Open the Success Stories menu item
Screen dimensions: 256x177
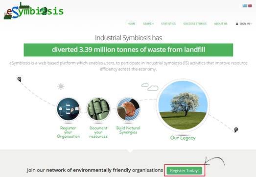(195, 24)
